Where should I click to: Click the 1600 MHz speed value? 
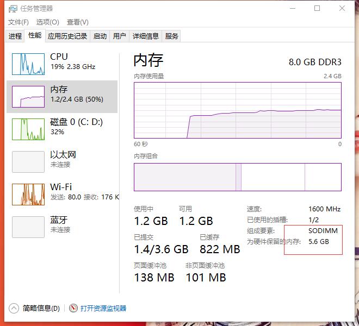coord(324,209)
